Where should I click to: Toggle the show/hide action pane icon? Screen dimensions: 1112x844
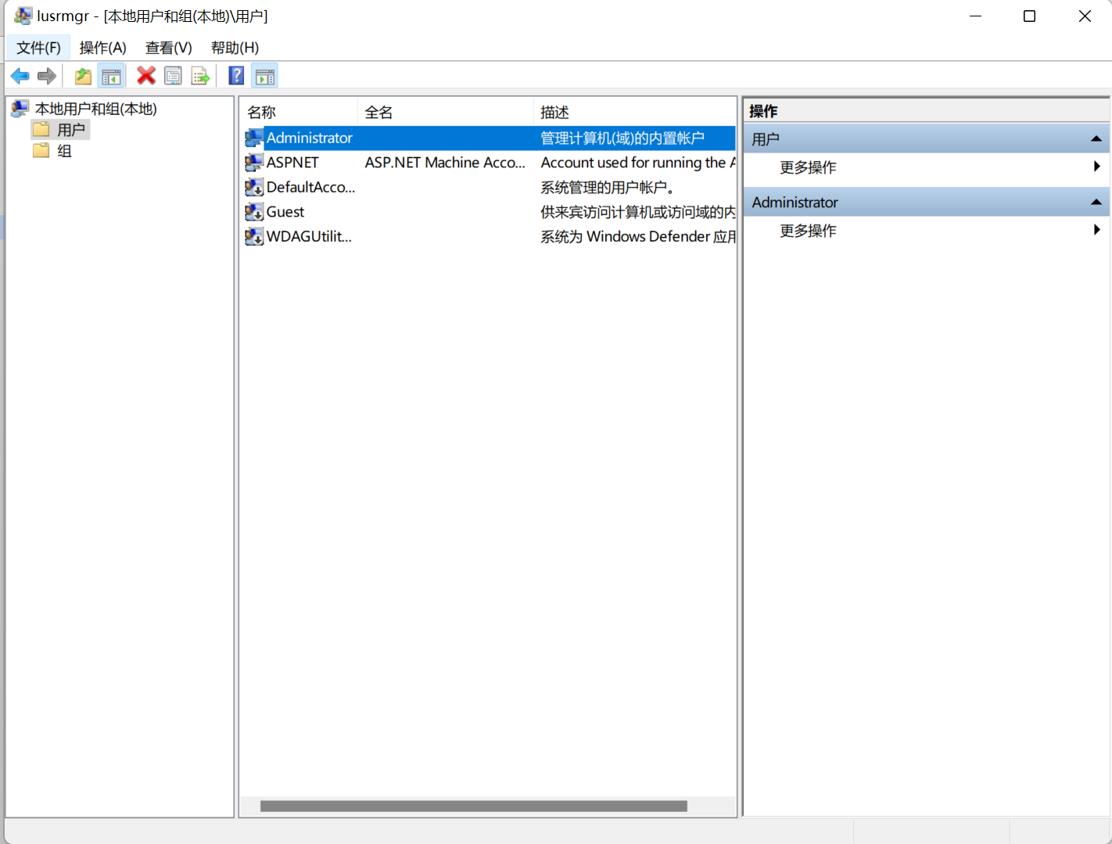265,76
